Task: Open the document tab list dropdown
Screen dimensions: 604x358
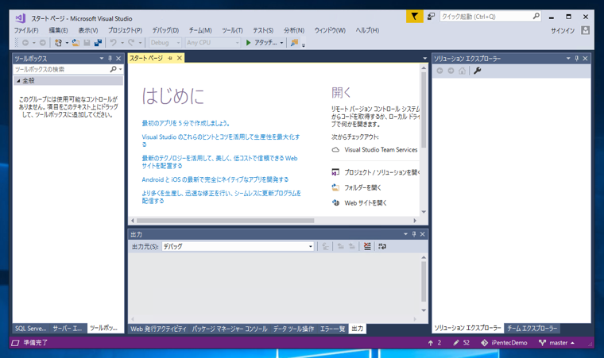Action: [425, 59]
